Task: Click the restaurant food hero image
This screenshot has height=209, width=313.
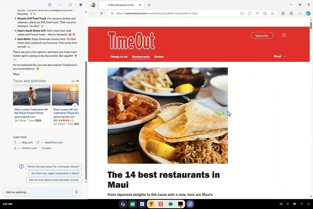Action: (168, 115)
